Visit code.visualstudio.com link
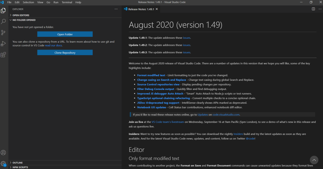The width and height of the screenshot is (323, 169). [x=226, y=115]
